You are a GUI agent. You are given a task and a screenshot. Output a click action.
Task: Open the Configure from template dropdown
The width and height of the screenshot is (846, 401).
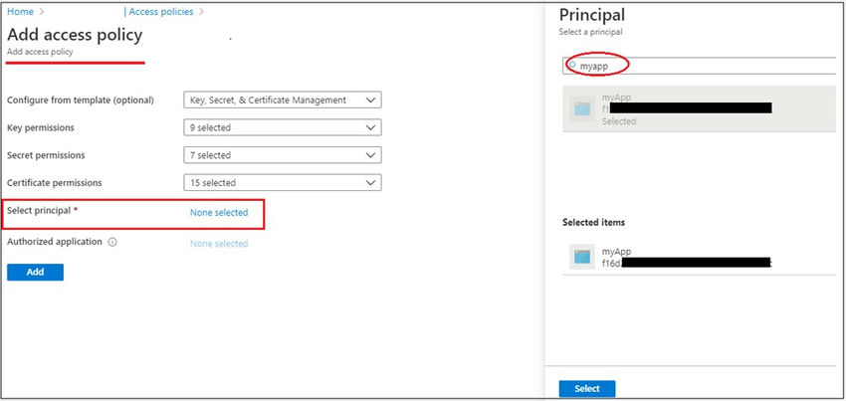click(x=284, y=100)
